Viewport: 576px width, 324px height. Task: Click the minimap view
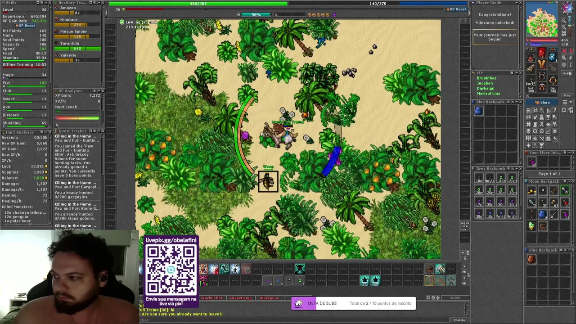pyautogui.click(x=542, y=19)
